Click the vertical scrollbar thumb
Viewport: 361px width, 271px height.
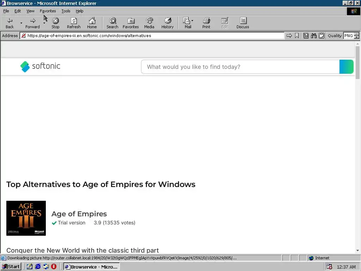coord(357,63)
